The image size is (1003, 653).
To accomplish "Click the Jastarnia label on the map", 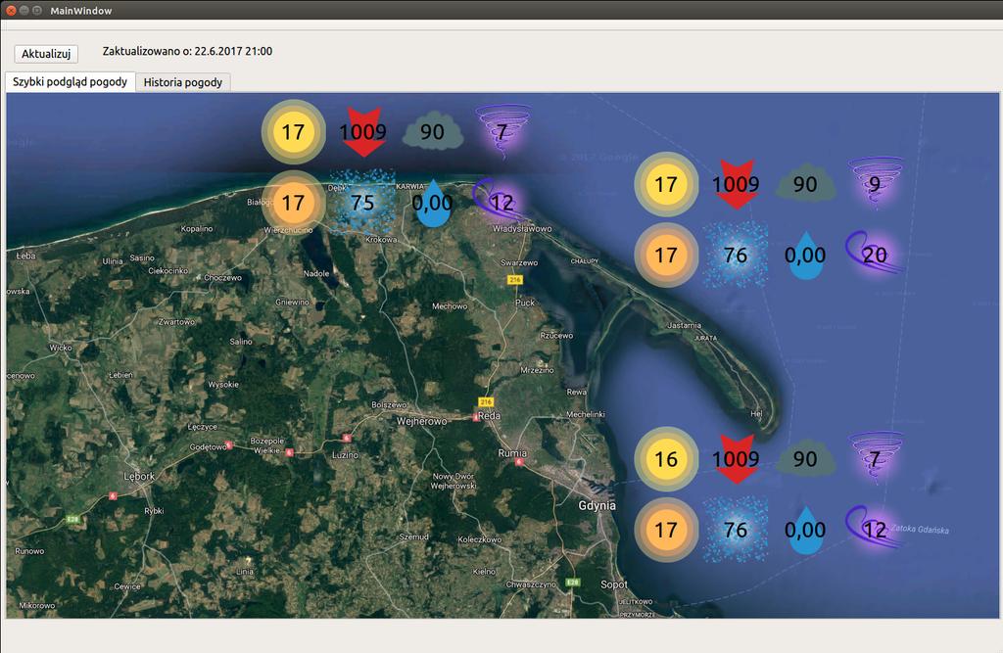I will [x=684, y=325].
